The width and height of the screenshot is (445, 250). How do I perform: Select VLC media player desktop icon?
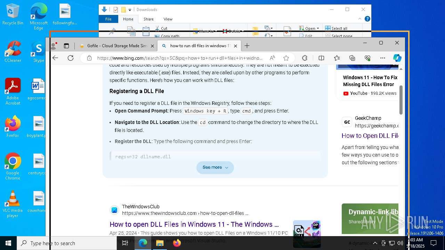[x=13, y=204]
